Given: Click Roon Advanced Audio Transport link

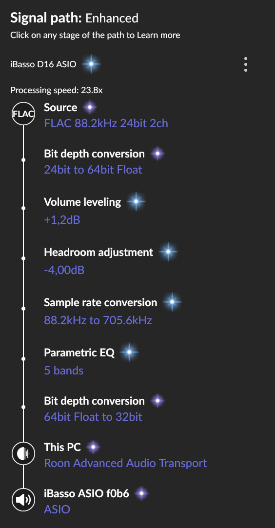Looking at the screenshot, I should coord(125,463).
